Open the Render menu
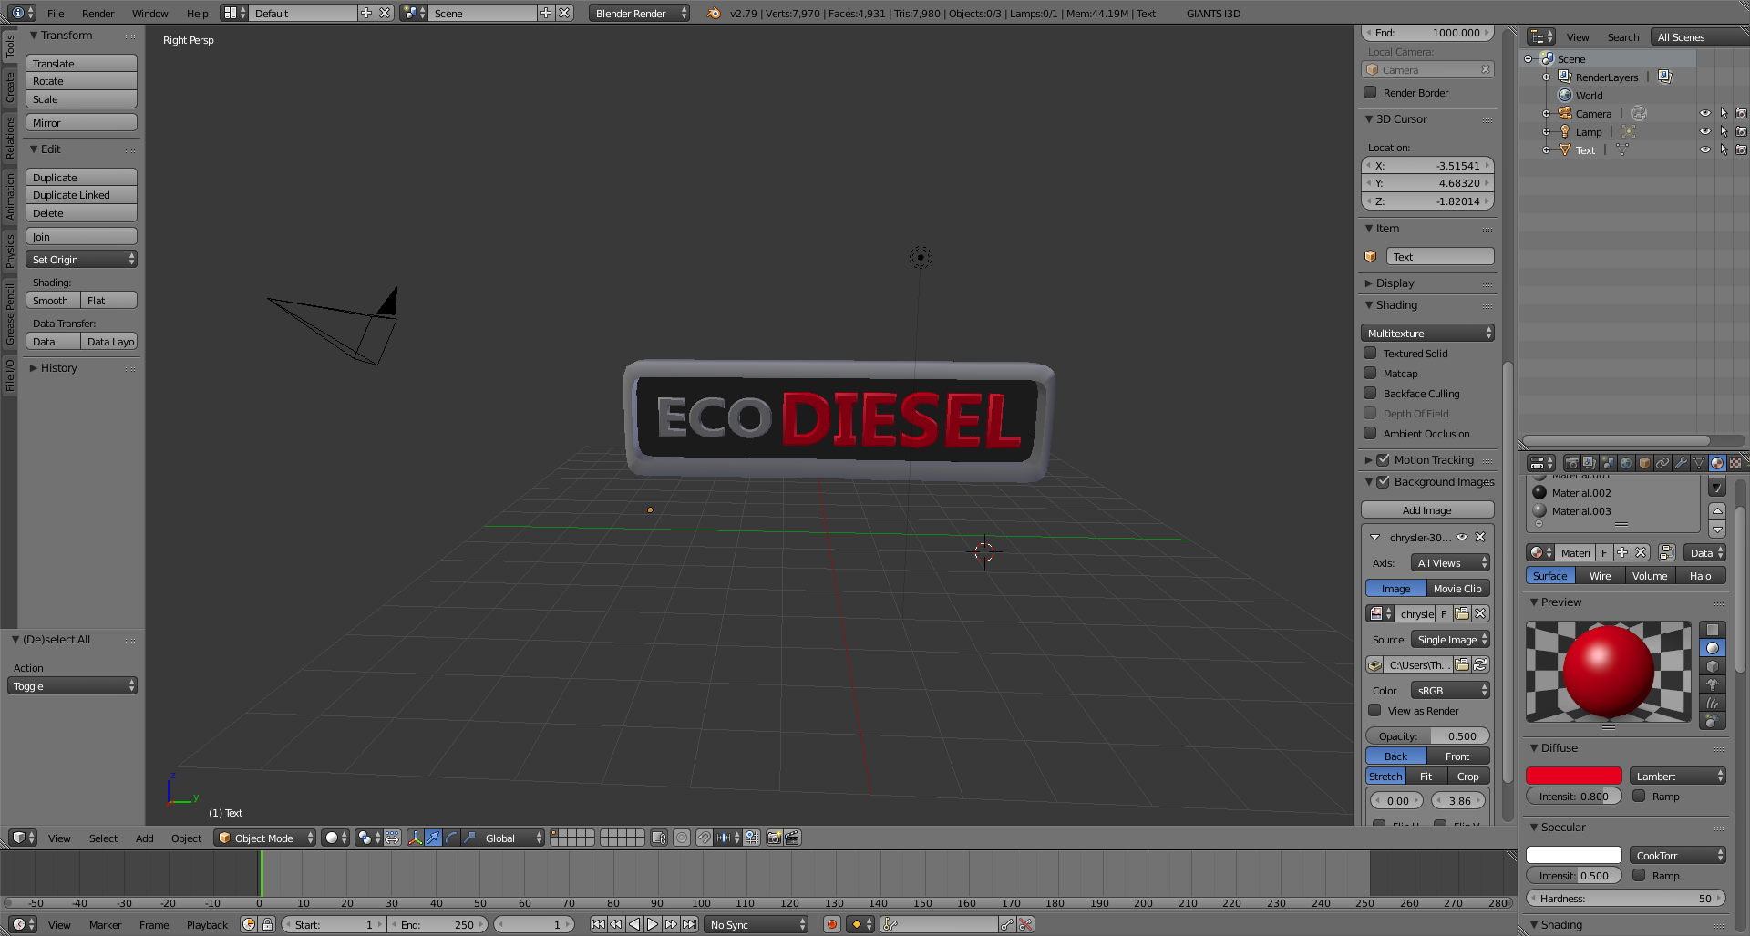The width and height of the screenshot is (1750, 936). pos(98,14)
